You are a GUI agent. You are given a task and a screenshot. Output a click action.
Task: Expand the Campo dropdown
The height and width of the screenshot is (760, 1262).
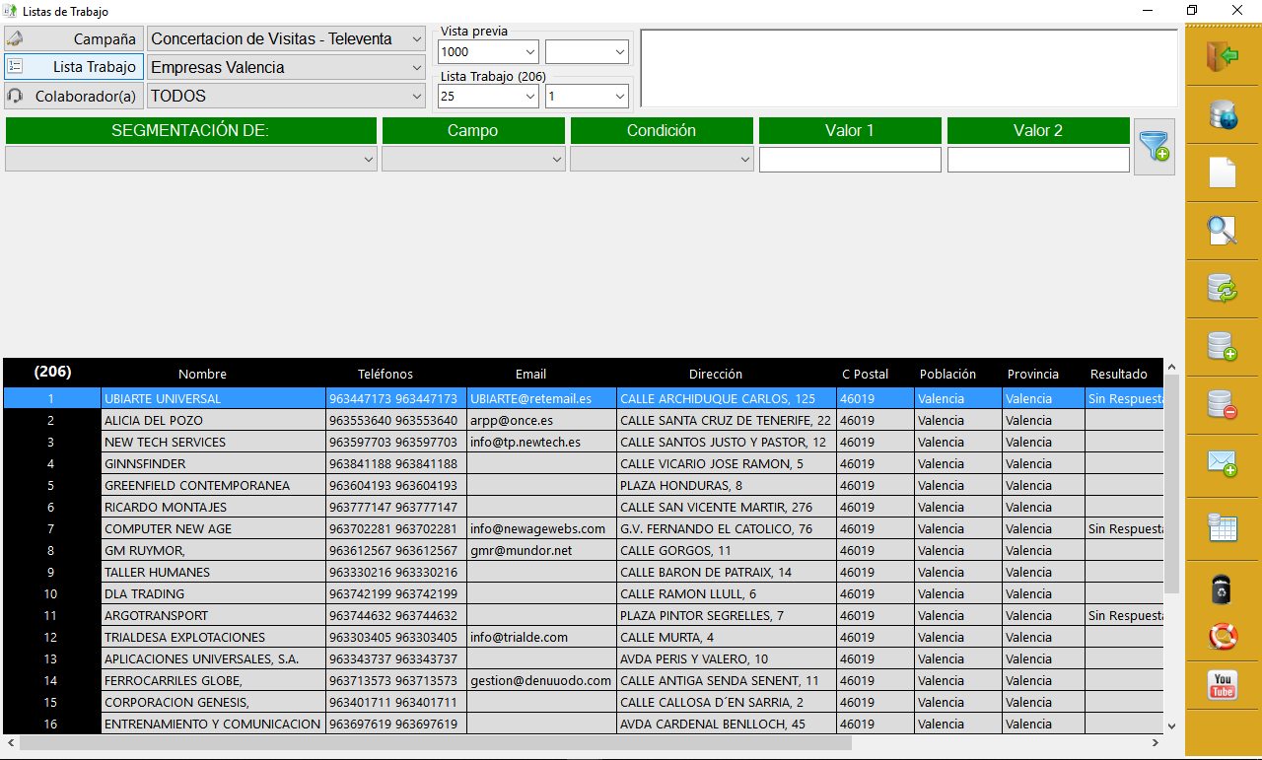coord(473,158)
